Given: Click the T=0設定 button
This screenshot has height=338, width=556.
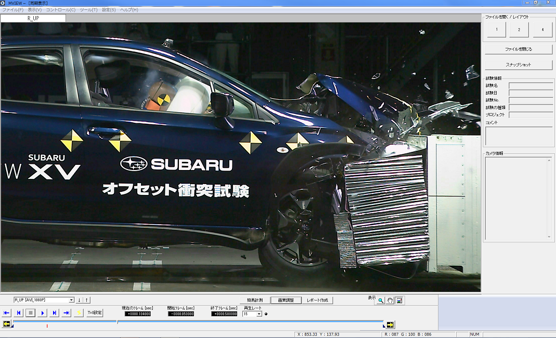Looking at the screenshot, I should pyautogui.click(x=95, y=313).
